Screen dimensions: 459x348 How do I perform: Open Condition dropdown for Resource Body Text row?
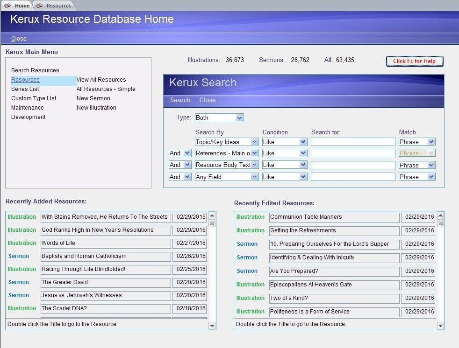coord(303,165)
